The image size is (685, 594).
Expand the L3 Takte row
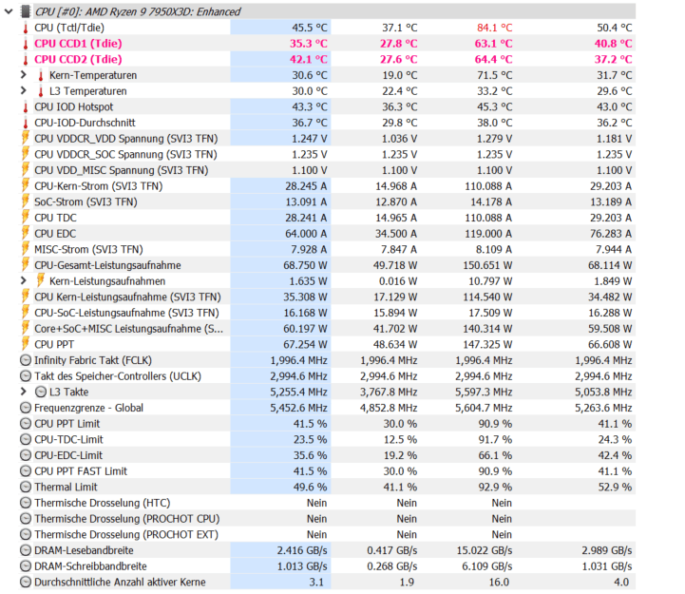[24, 393]
